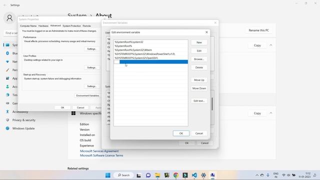Open the Network & internet sidebar icon
The image size is (320, 180).
7,61
